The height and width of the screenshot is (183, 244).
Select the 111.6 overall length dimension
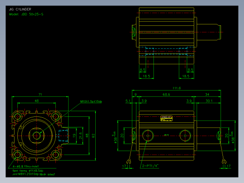176,88
